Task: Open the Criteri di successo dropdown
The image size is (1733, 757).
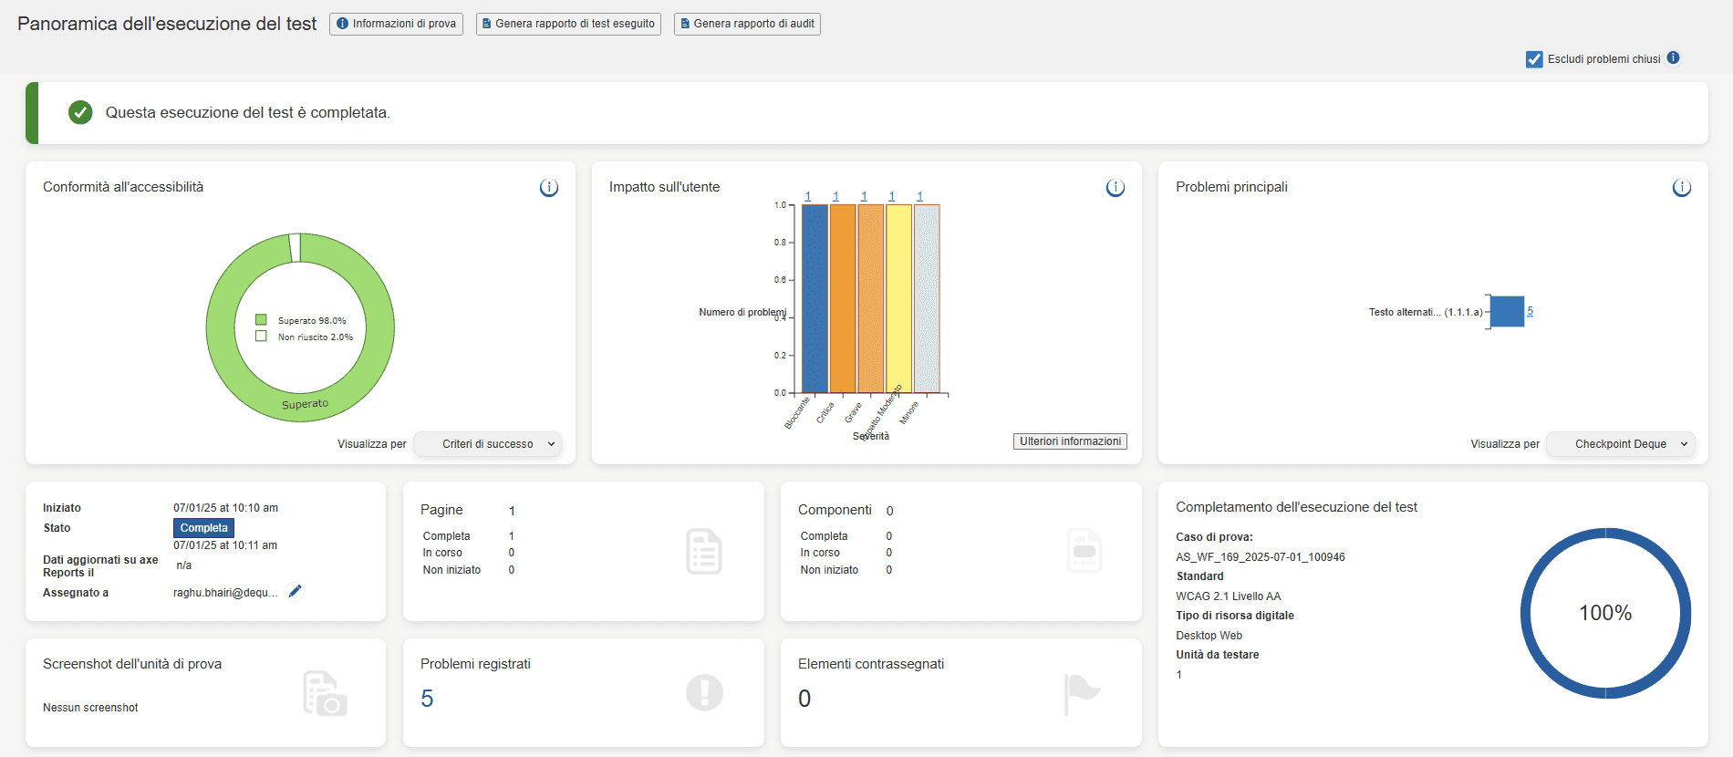Action: (488, 444)
